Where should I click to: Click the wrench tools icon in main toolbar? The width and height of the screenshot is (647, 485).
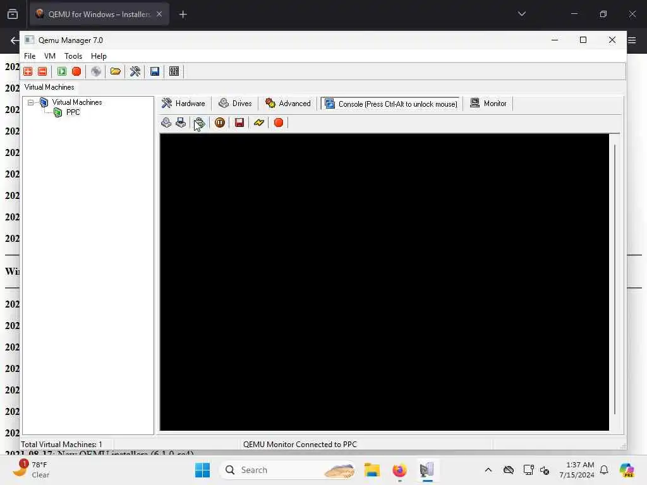(135, 71)
